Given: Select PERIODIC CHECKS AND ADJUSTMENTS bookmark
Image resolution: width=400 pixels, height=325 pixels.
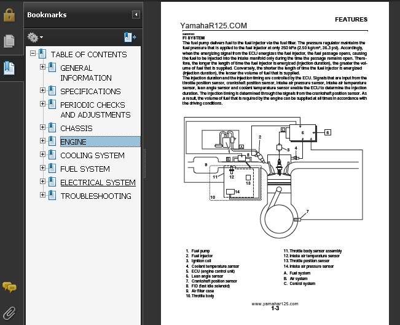Looking at the screenshot, I should [95, 110].
